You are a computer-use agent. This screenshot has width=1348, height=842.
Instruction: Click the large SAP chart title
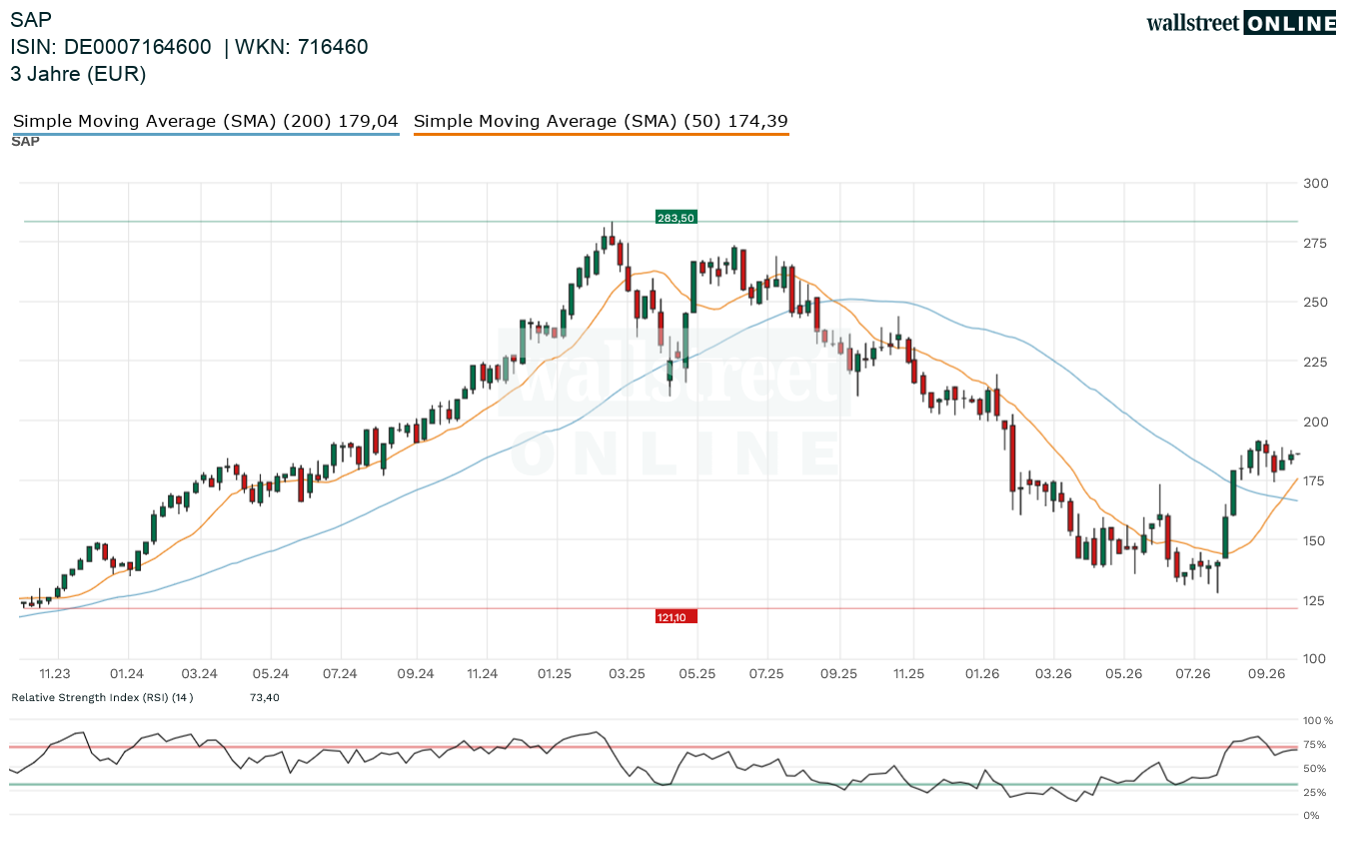point(31,19)
